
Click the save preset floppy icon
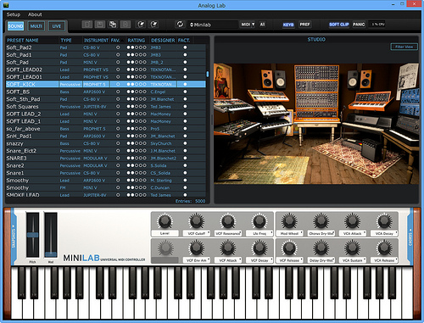click(100, 25)
